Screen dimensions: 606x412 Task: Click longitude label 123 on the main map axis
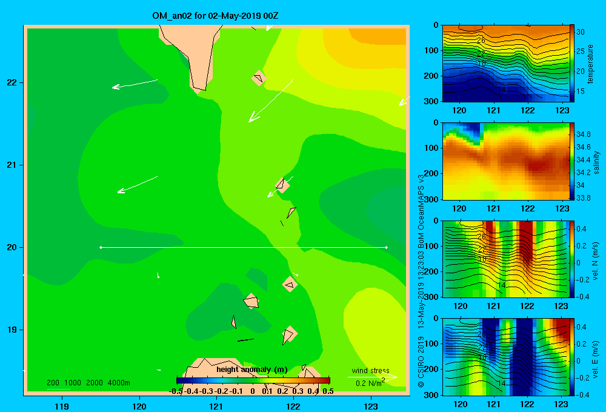point(371,406)
